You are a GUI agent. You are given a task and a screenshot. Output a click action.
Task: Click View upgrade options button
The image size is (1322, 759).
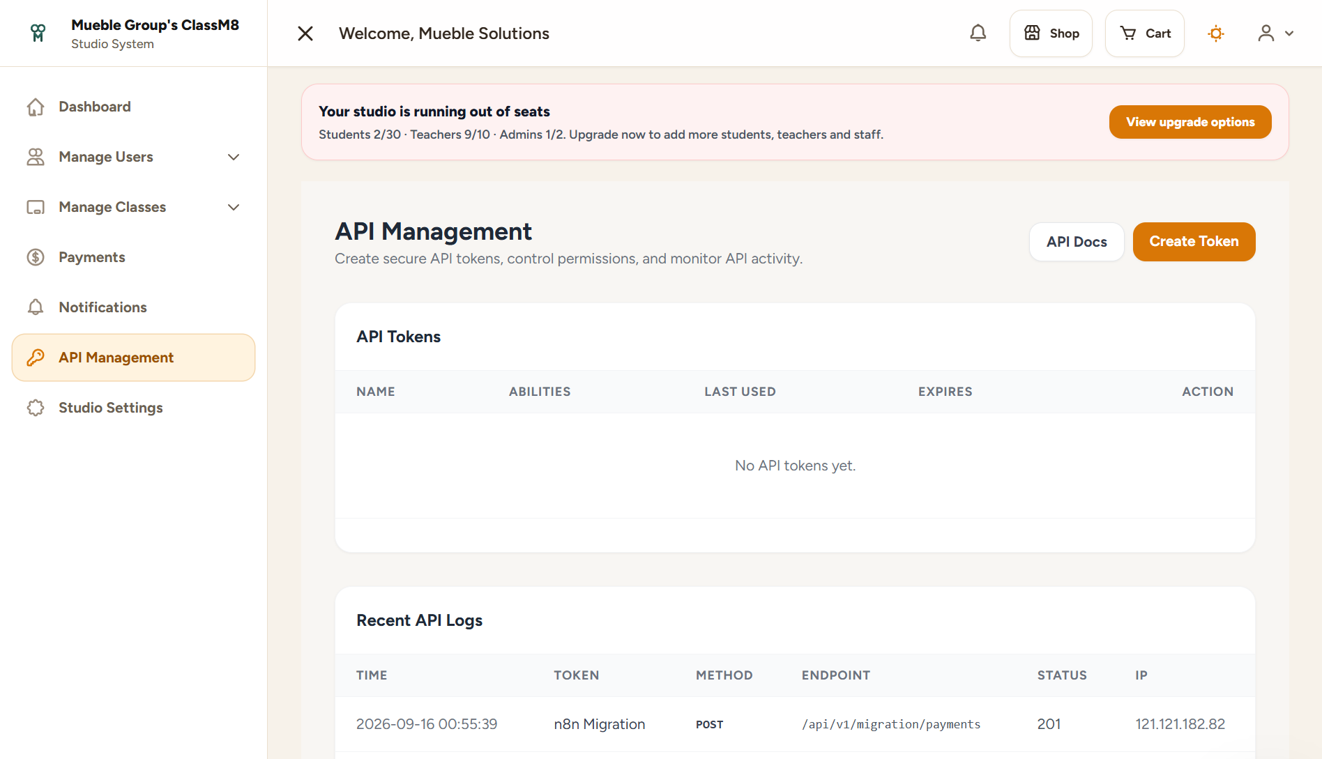pos(1190,122)
